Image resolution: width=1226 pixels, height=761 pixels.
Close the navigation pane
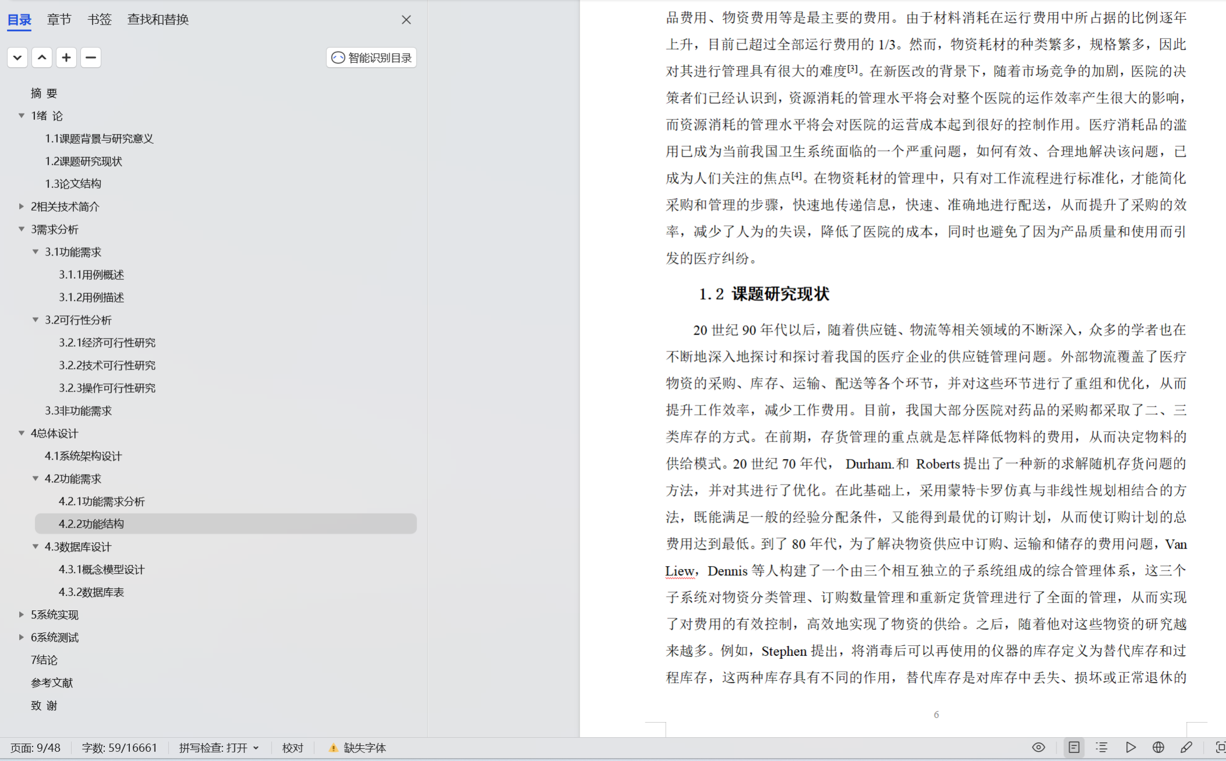click(406, 20)
